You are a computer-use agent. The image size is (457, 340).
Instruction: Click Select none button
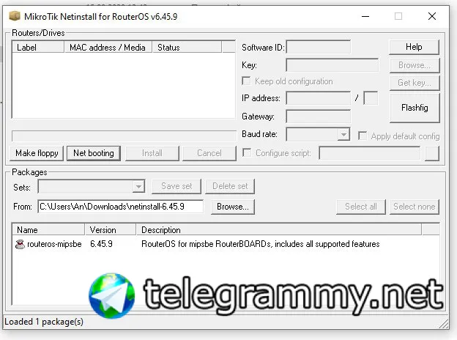[x=415, y=207]
